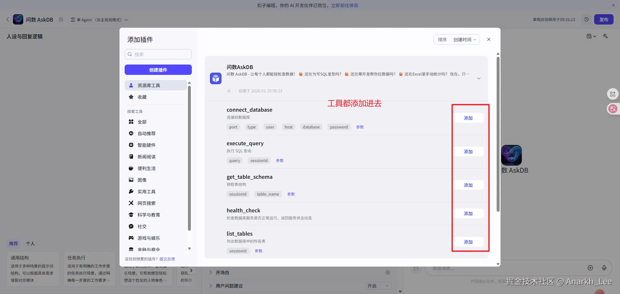Select 社交 category
The width and height of the screenshot is (620, 294).
[x=156, y=227]
